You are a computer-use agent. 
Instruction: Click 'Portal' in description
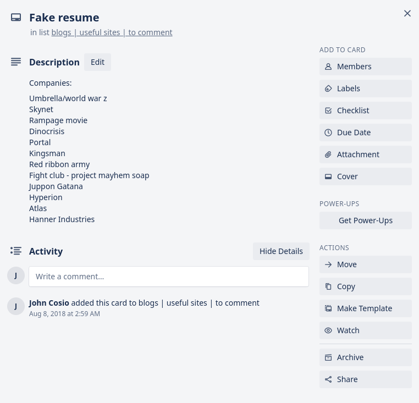[40, 142]
